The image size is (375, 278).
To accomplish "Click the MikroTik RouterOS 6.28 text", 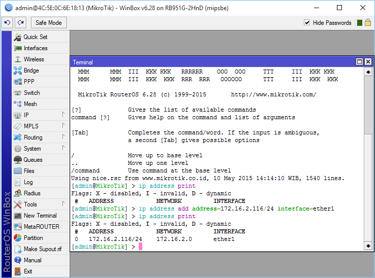I will point(117,94).
